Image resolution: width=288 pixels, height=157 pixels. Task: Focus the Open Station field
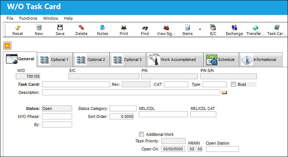click(222, 149)
